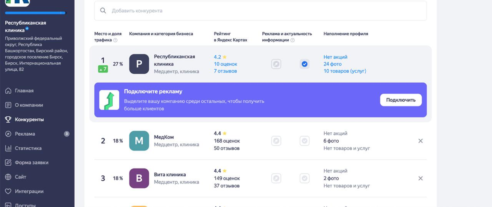Click the bar chart icon beside Статистика
The height and width of the screenshot is (207, 492).
coord(8,148)
